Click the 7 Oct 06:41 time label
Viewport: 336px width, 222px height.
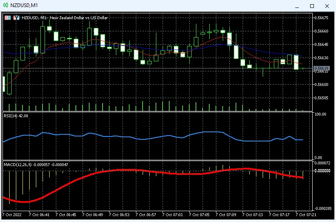tap(39, 215)
